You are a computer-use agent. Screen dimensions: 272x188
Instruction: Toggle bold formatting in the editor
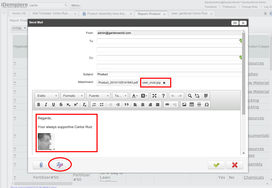39,104
